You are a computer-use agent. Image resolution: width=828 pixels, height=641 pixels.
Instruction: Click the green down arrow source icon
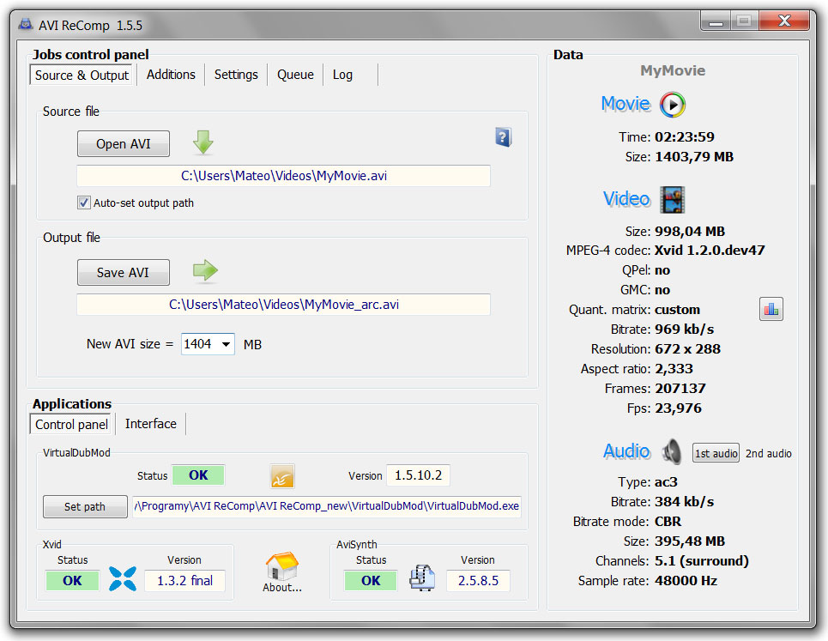click(203, 142)
